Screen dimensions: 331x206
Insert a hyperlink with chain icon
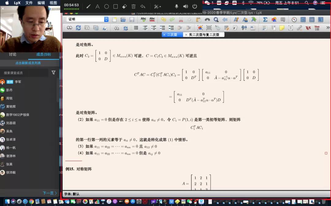coord(299,28)
